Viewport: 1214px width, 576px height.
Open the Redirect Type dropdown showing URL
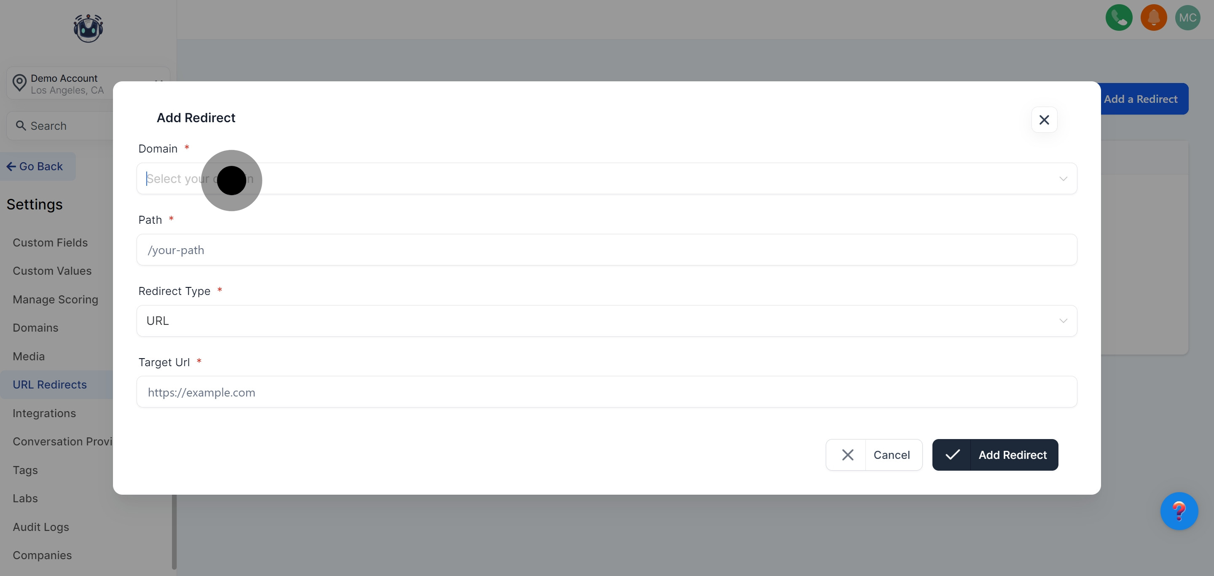tap(607, 321)
